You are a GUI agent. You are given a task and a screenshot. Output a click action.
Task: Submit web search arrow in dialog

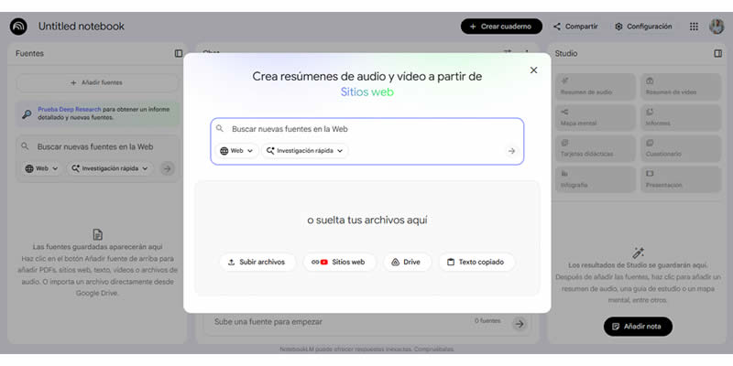(511, 151)
